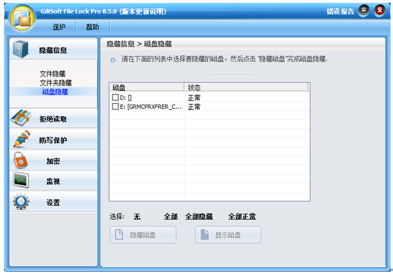Click the page icon on 隐藏磁盘 button
This screenshot has height=274, width=393.
(x=119, y=235)
